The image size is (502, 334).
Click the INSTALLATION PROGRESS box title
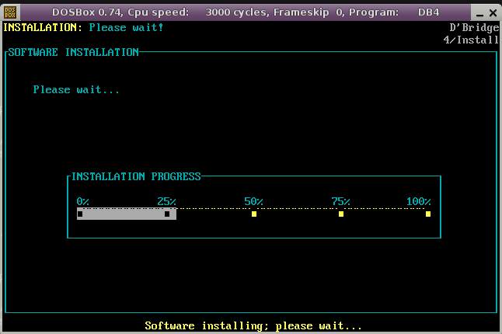coord(136,176)
